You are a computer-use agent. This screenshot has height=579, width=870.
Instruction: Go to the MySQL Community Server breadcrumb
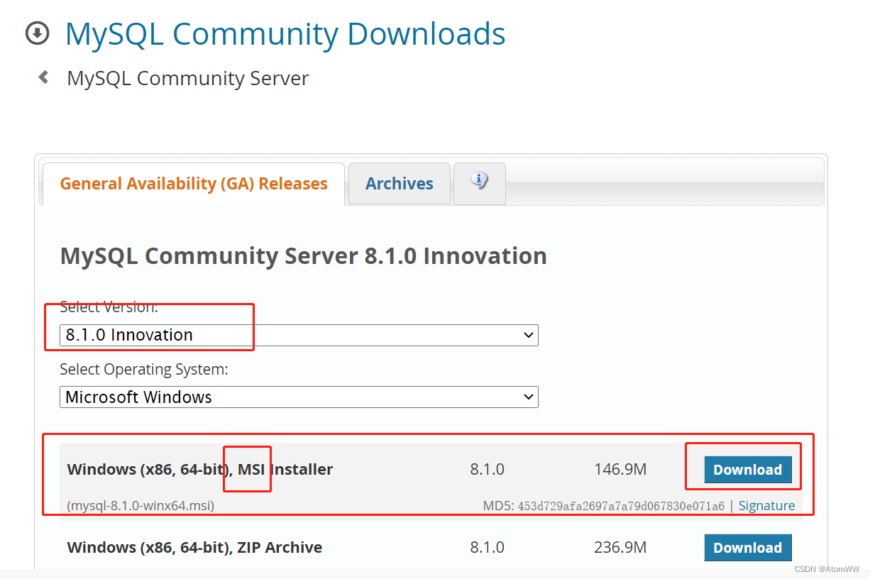coord(188,78)
